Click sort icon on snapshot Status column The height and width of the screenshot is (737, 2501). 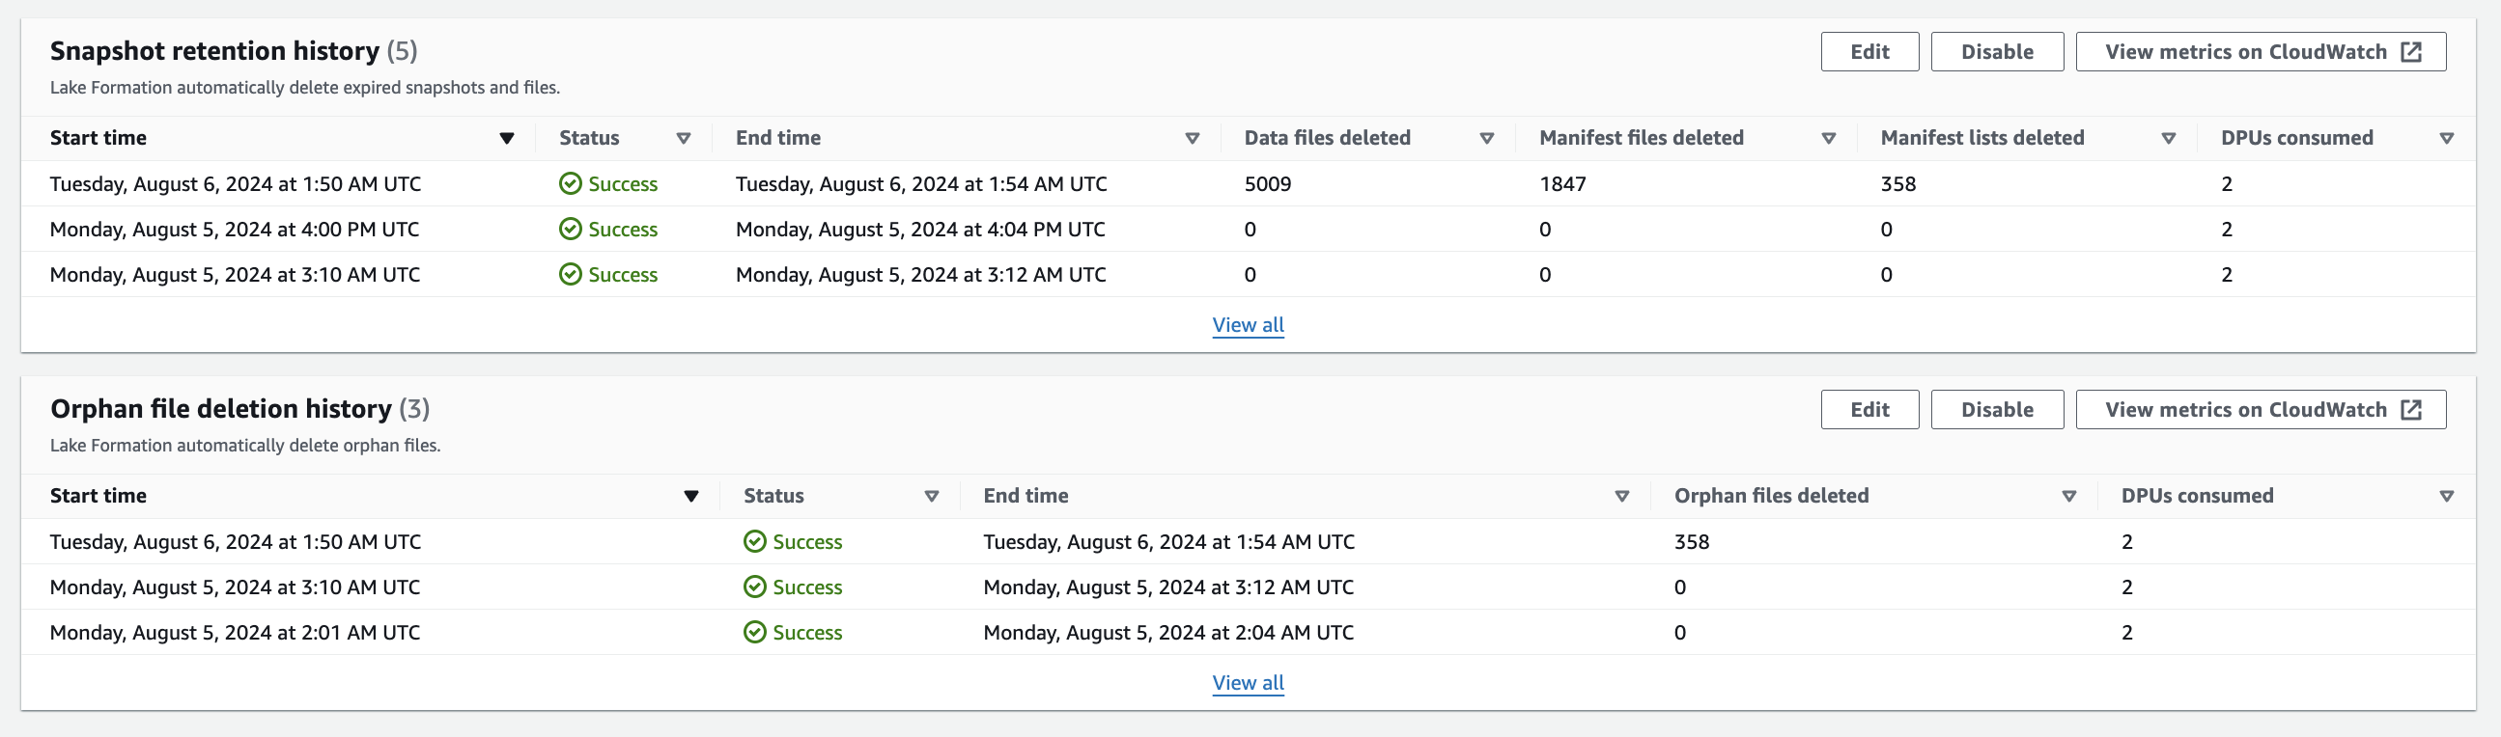click(x=684, y=139)
